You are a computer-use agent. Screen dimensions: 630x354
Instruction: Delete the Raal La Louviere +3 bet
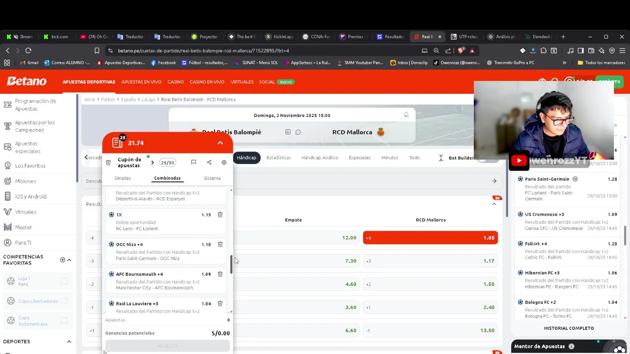tap(220, 303)
